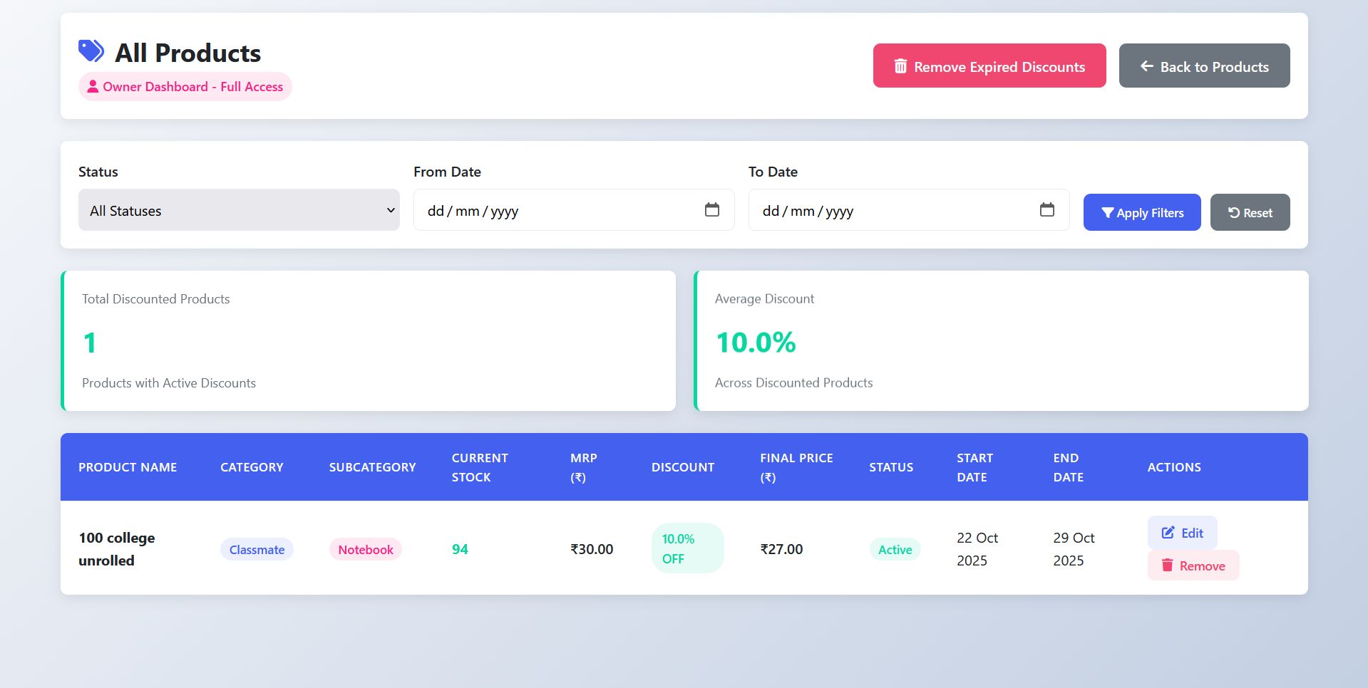Viewport: 1368px width, 688px height.
Task: Click the Back to Products button
Action: [x=1204, y=66]
